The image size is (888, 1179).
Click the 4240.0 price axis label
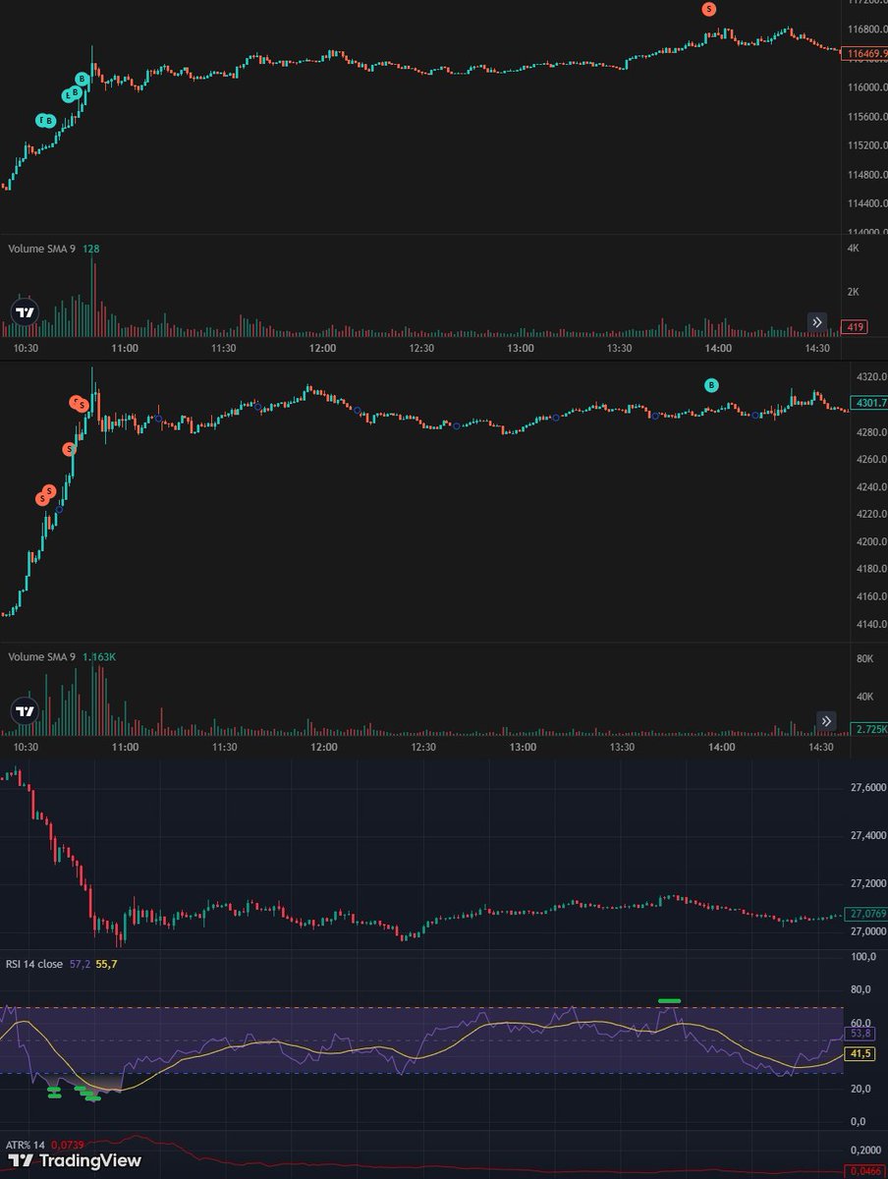click(x=872, y=487)
